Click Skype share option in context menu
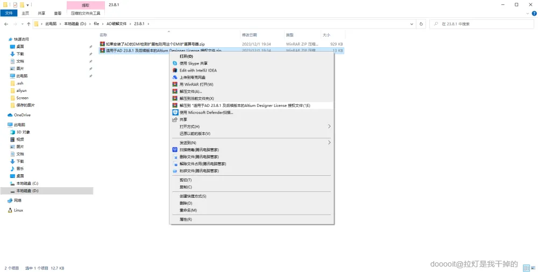Viewport: 538px width, 272px height. click(x=251, y=63)
